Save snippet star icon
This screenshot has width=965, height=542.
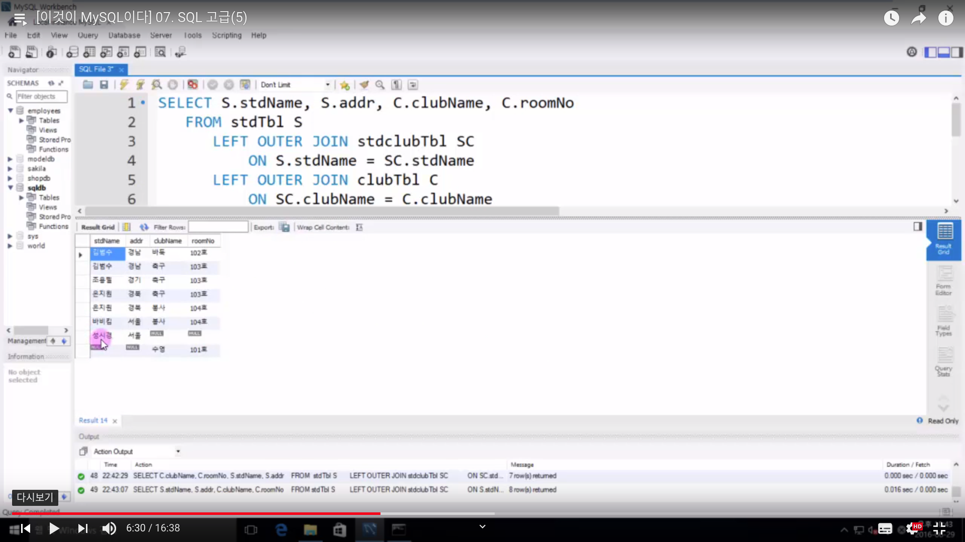pos(345,85)
